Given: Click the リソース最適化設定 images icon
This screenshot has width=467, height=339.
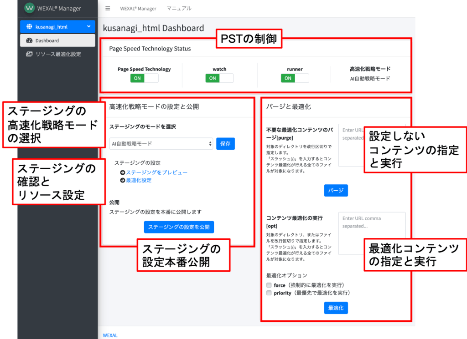Looking at the screenshot, I should pyautogui.click(x=29, y=54).
